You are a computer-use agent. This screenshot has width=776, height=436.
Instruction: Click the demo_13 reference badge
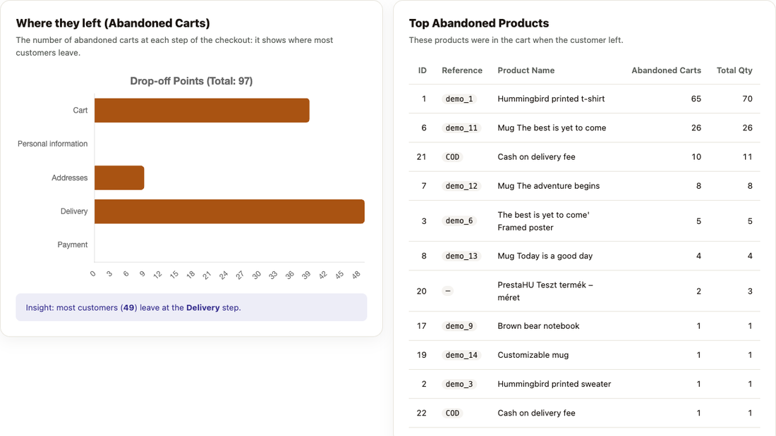coord(461,256)
